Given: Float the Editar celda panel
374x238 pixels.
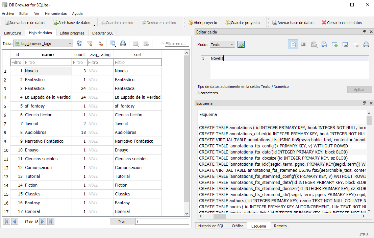Looking at the screenshot, I should pos(364,32).
